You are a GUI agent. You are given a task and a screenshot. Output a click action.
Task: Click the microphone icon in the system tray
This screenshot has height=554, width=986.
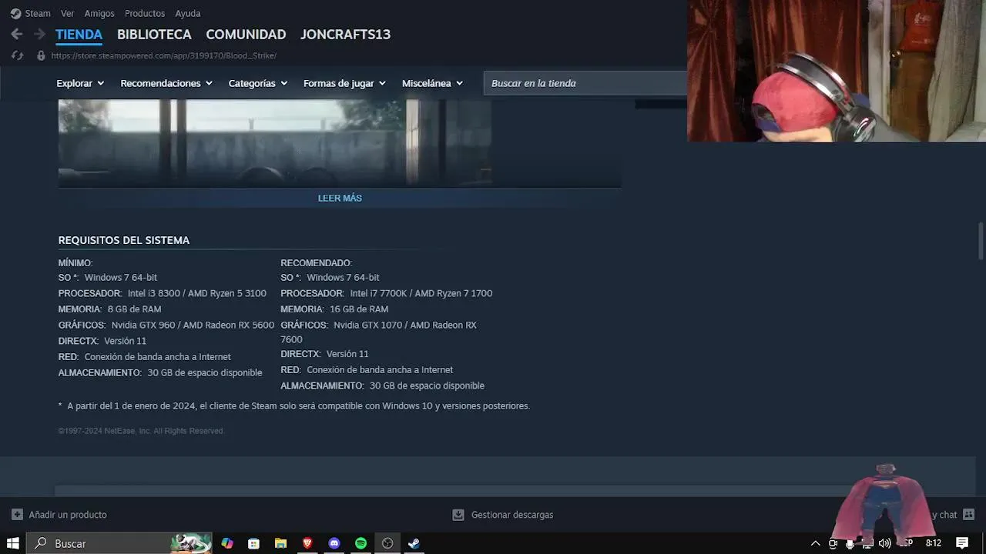(x=850, y=543)
